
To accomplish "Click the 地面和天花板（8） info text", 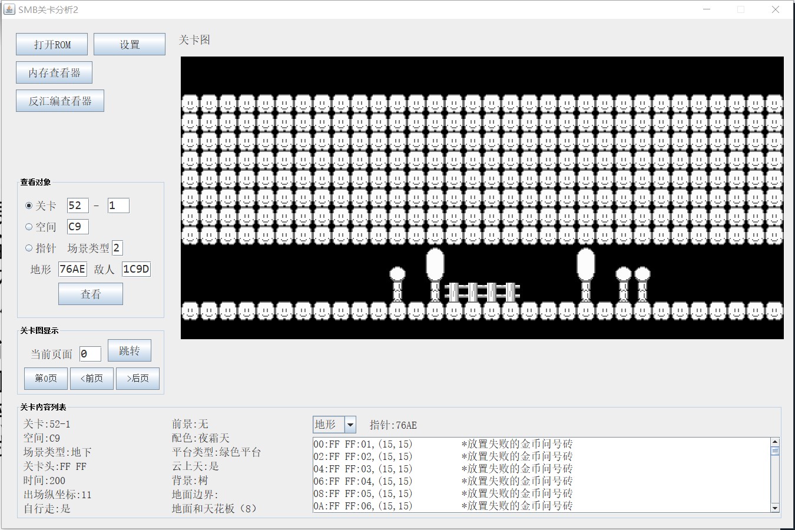I will [215, 509].
